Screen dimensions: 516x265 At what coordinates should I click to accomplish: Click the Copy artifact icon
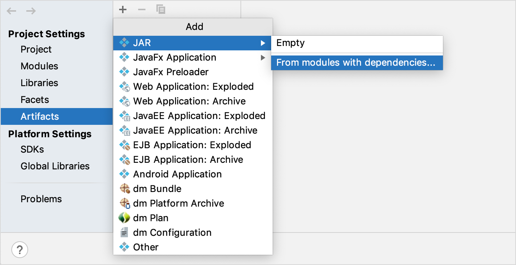(161, 9)
